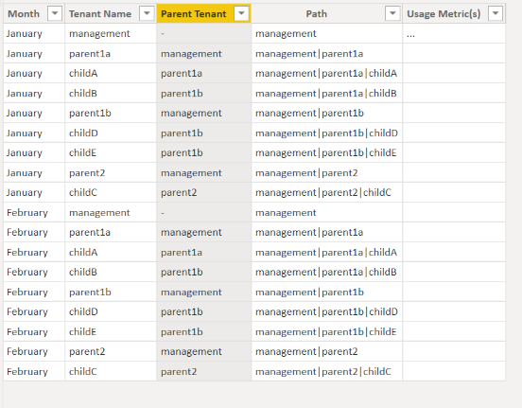Open the Parent Tenant column filter dropdown
This screenshot has height=408, width=522.
point(242,13)
